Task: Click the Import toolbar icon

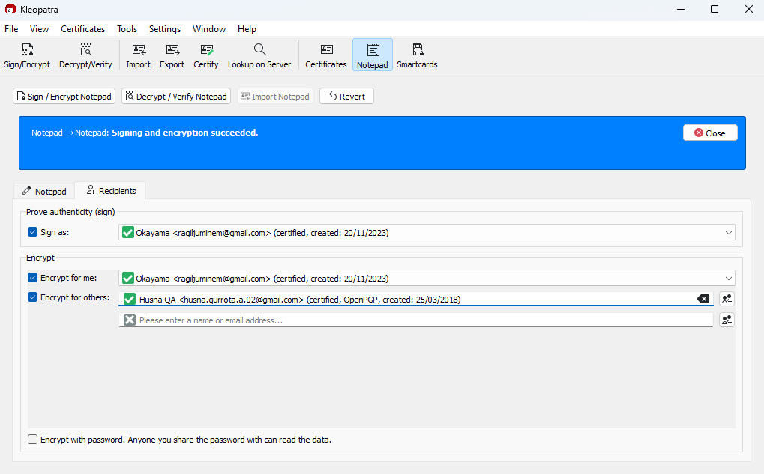Action: (x=139, y=55)
